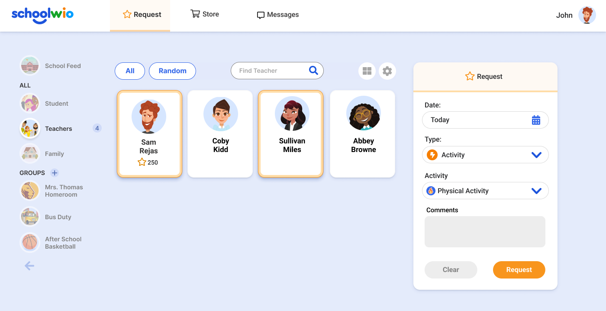Expand the Type dropdown showing Activity
This screenshot has height=311, width=606.
click(485, 155)
